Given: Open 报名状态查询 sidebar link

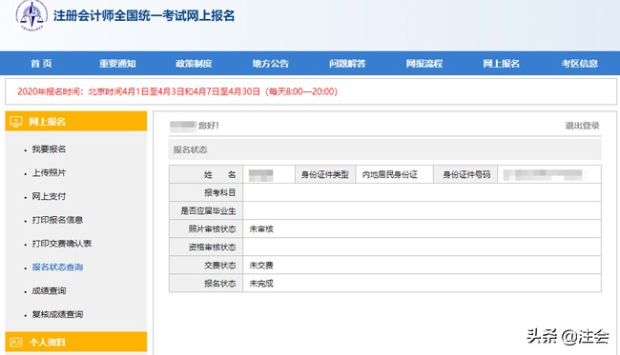Looking at the screenshot, I should (x=58, y=267).
